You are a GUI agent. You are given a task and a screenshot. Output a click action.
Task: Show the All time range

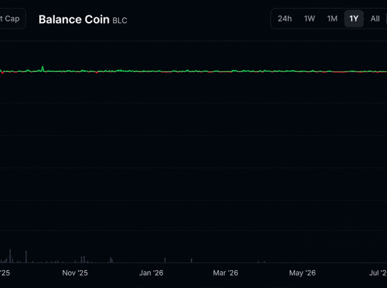coord(375,19)
